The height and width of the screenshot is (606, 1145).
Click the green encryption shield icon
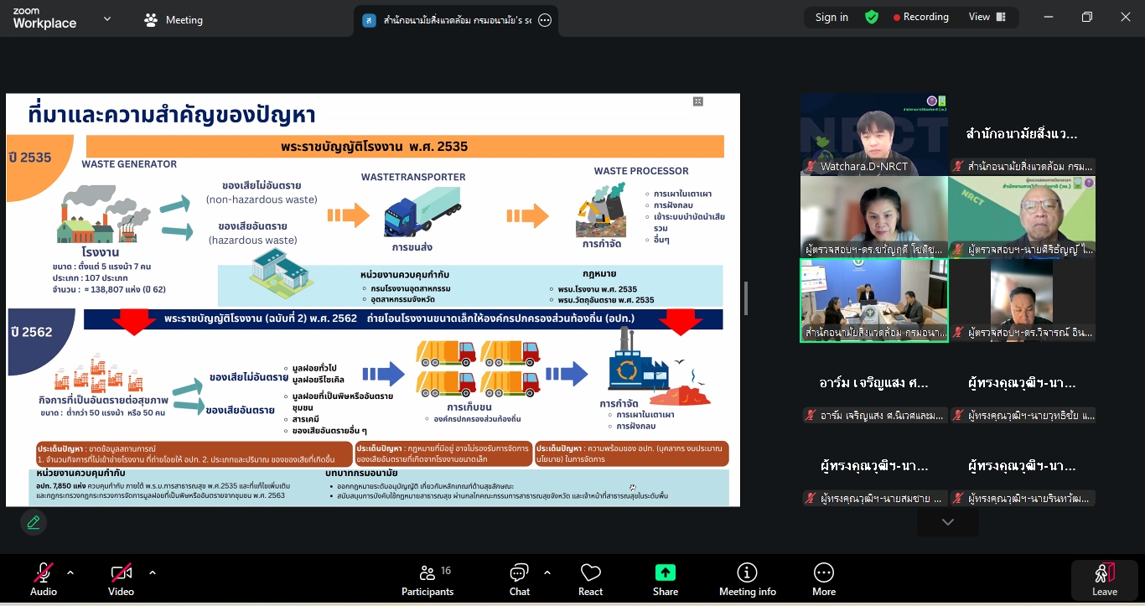(x=872, y=18)
